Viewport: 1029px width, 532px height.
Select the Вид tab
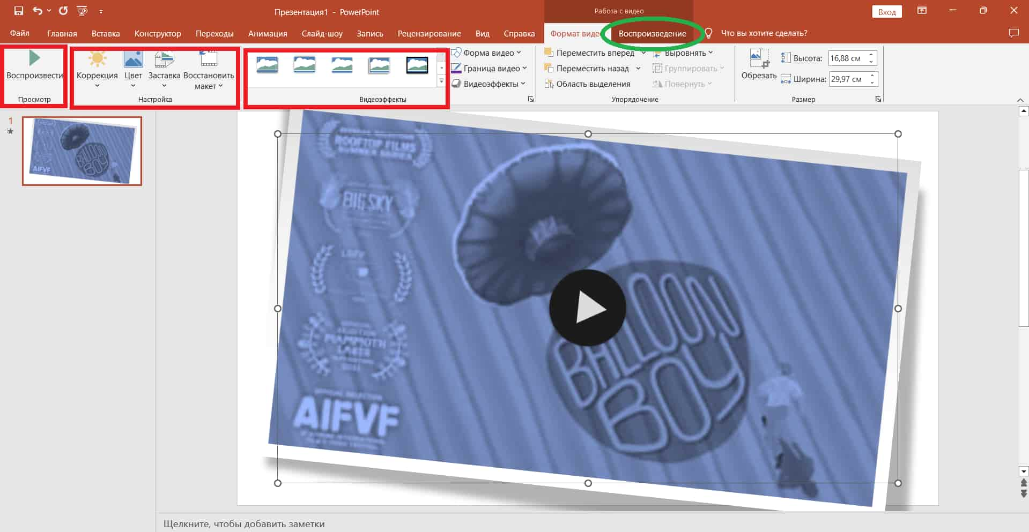coord(483,33)
